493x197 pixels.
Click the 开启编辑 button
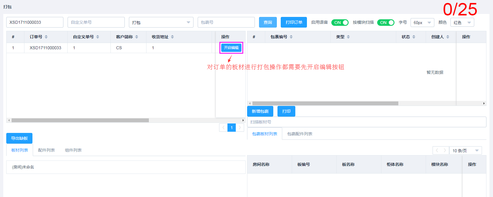[231, 48]
